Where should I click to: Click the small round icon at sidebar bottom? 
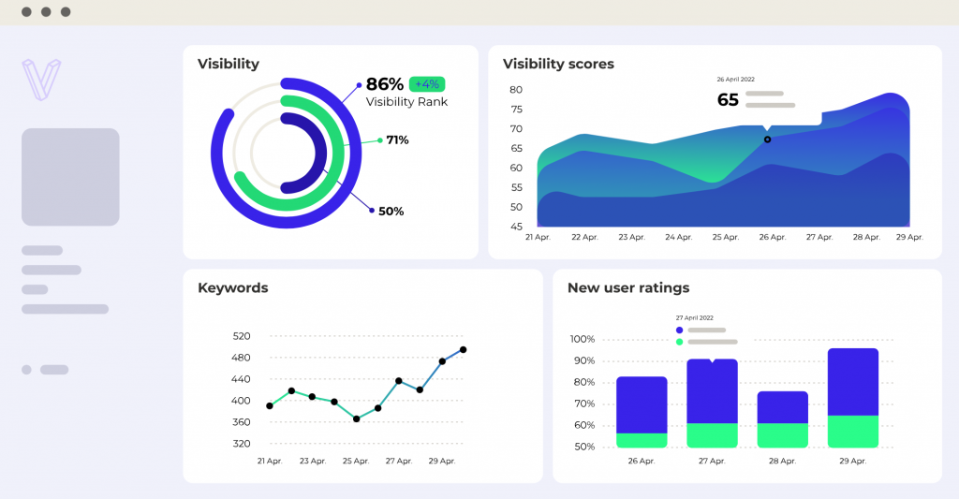click(x=26, y=370)
